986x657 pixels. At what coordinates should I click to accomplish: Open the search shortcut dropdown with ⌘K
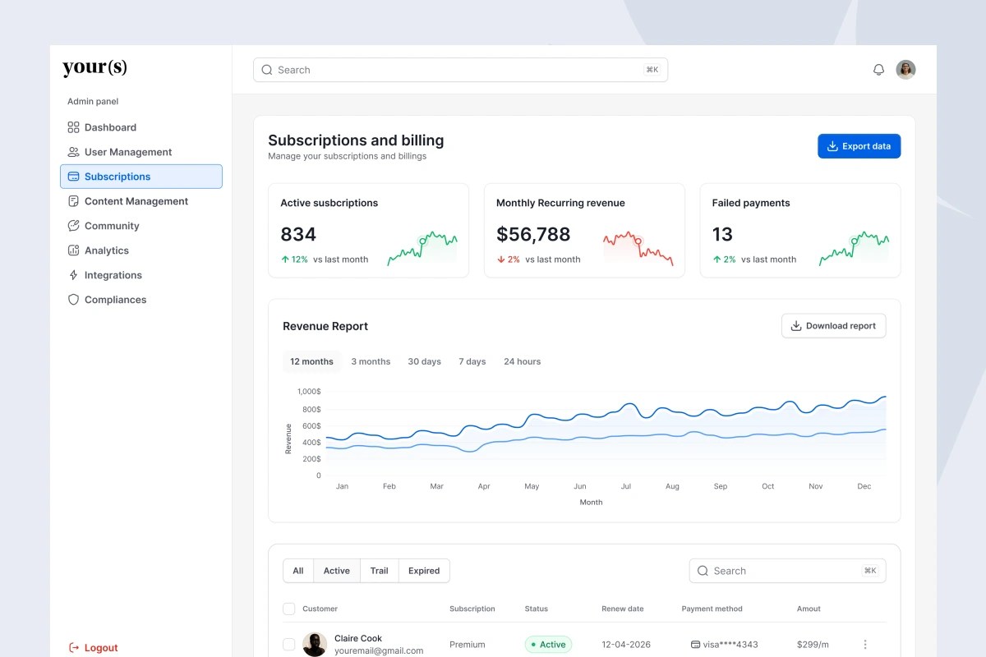tap(652, 70)
